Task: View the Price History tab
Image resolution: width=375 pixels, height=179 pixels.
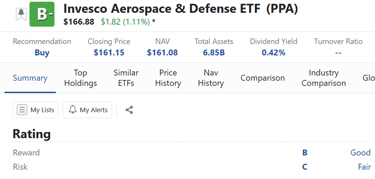Action: pos(168,78)
